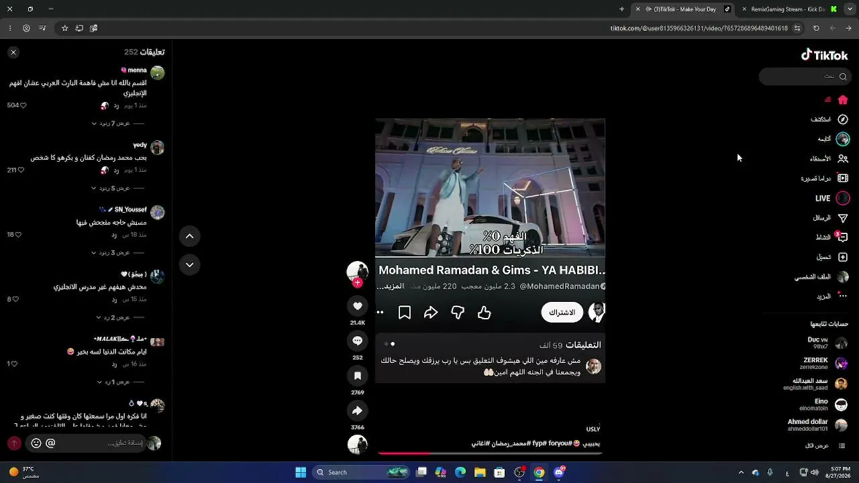This screenshot has width=859, height=483.
Task: Open the Explore (استكشف) compass icon
Action: (x=843, y=119)
